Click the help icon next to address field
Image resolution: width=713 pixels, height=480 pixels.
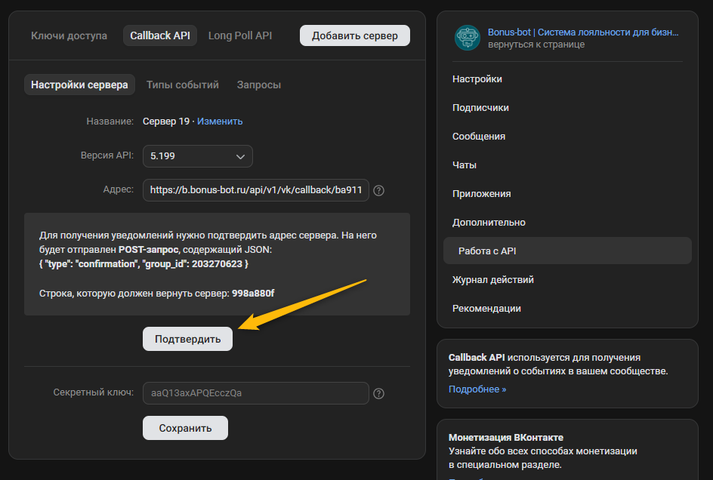point(379,191)
